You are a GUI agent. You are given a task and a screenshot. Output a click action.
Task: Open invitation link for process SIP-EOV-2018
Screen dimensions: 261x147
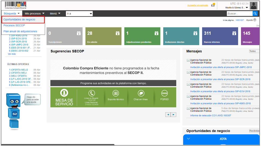[220, 91]
